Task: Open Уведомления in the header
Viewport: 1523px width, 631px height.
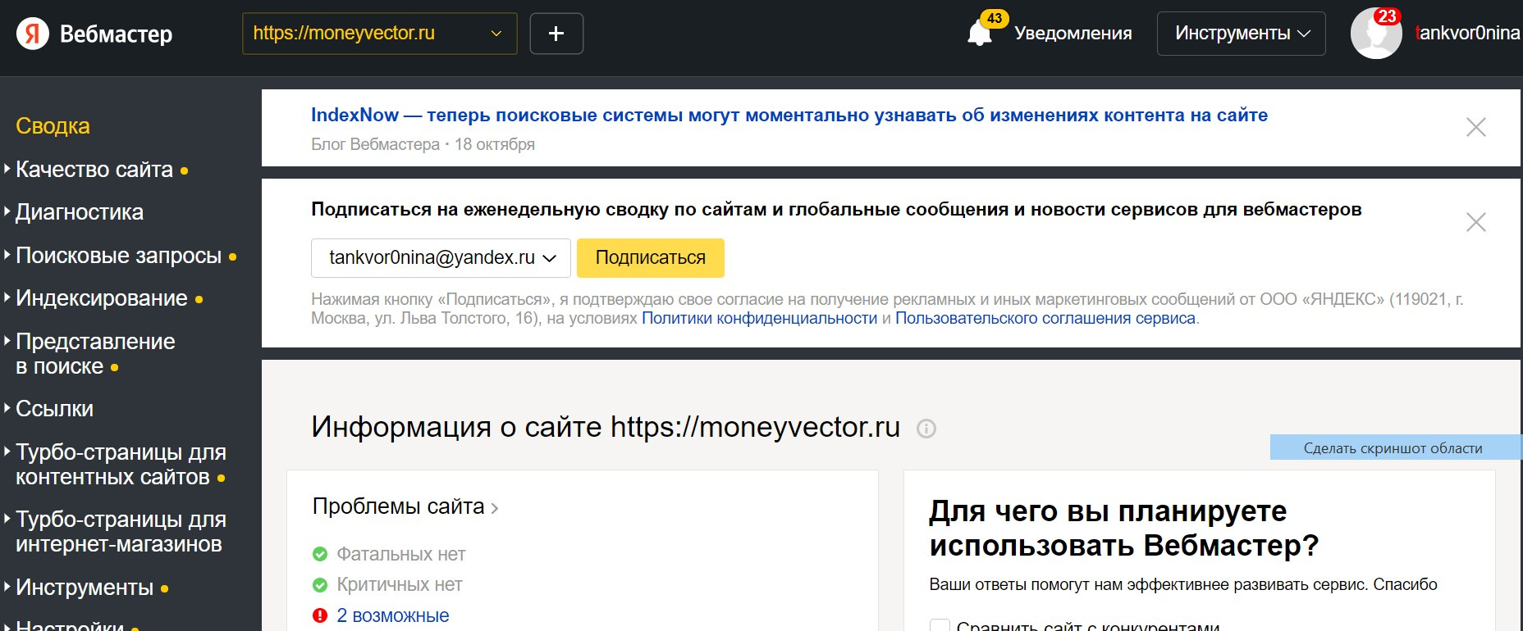Action: [1073, 34]
